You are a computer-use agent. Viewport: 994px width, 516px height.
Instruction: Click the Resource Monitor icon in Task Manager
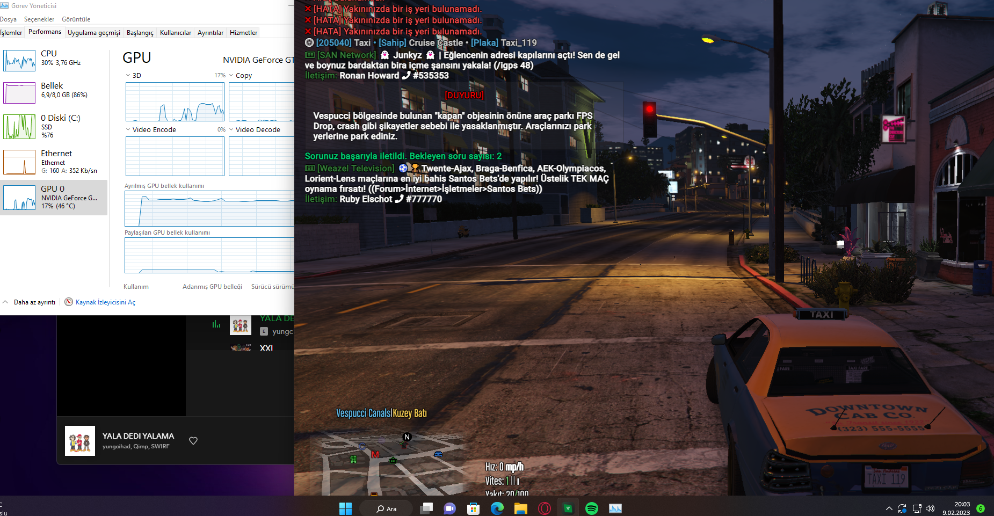click(69, 302)
